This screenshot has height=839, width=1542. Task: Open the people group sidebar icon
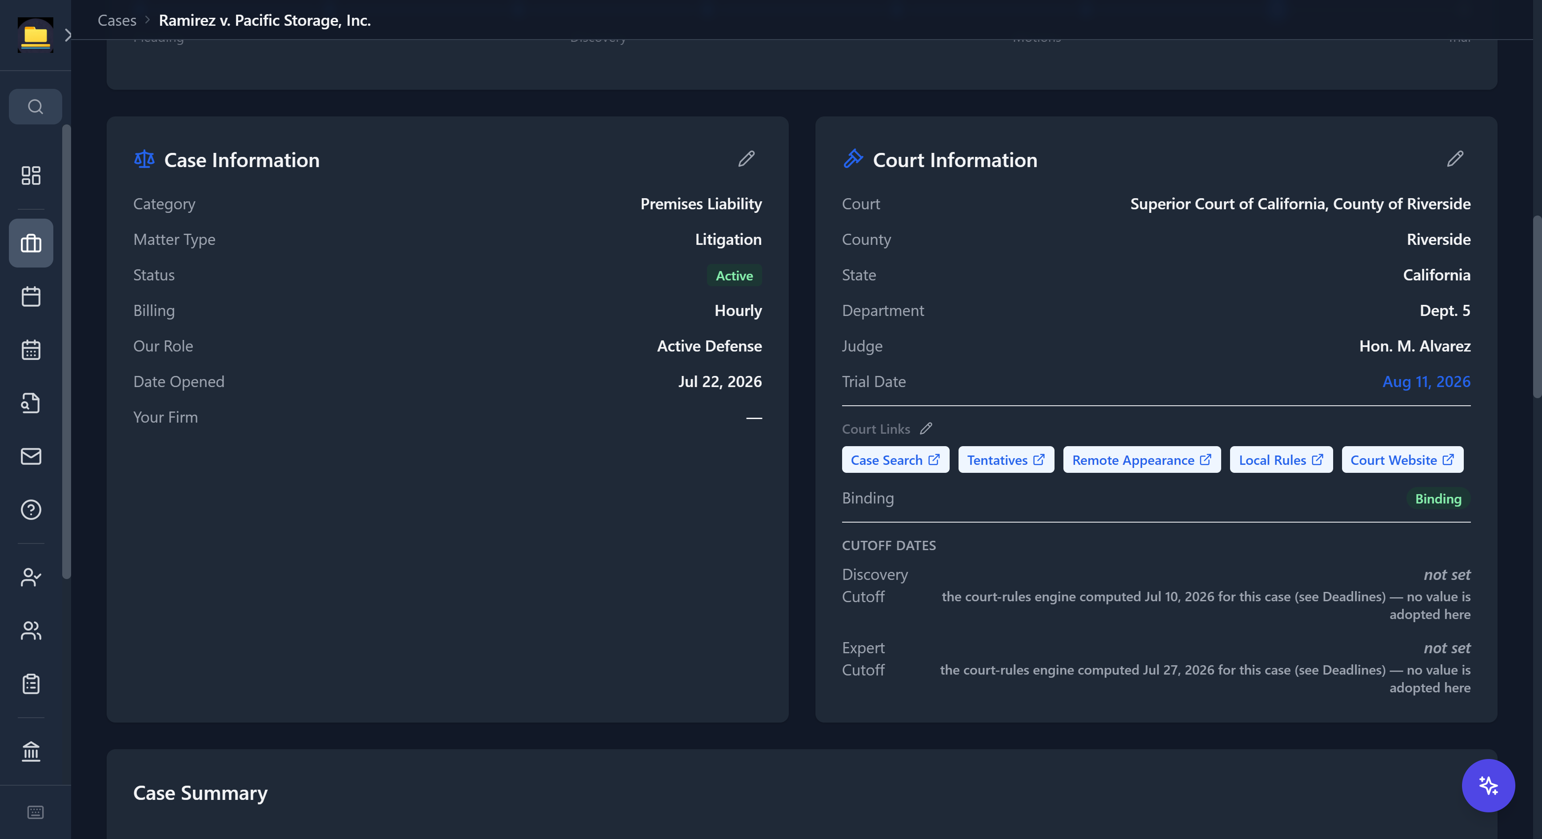pos(31,630)
